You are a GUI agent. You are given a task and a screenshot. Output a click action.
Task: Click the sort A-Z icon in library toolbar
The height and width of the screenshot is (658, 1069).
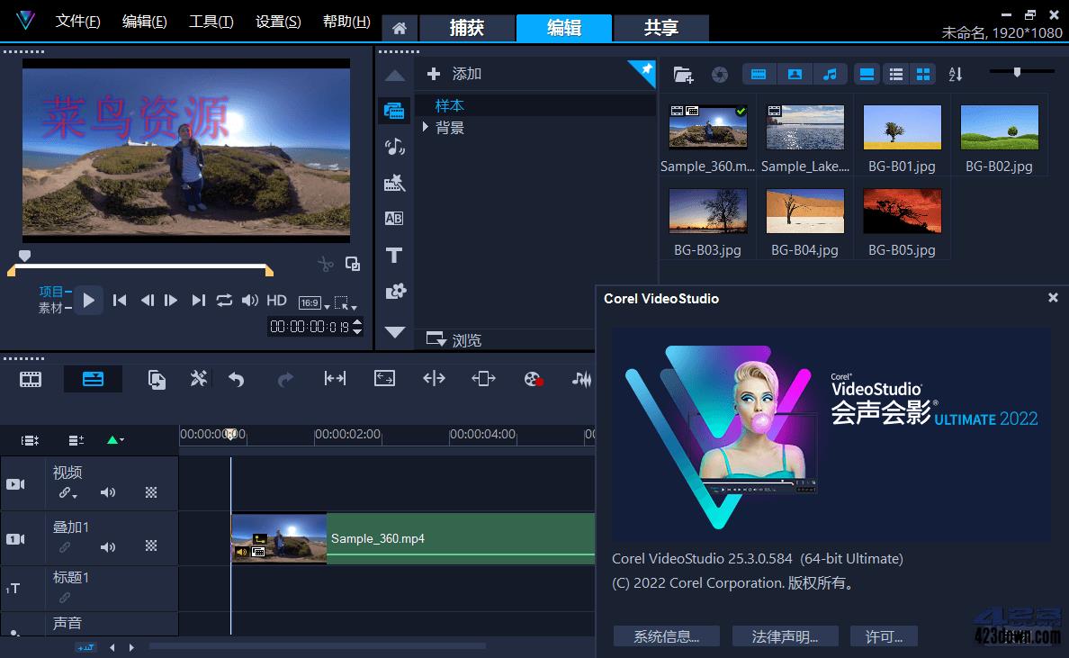[956, 74]
